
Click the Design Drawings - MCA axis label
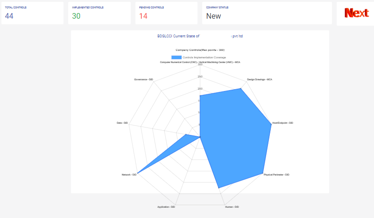click(260, 79)
